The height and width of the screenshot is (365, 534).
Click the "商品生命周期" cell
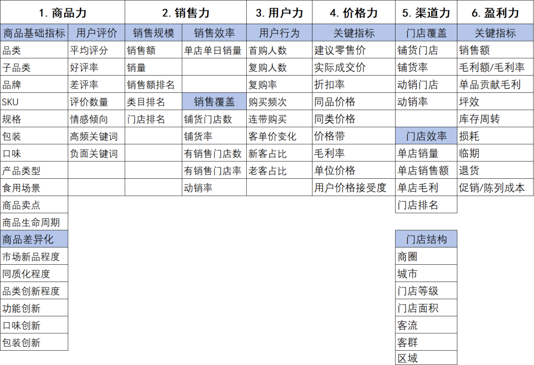[x=34, y=222]
